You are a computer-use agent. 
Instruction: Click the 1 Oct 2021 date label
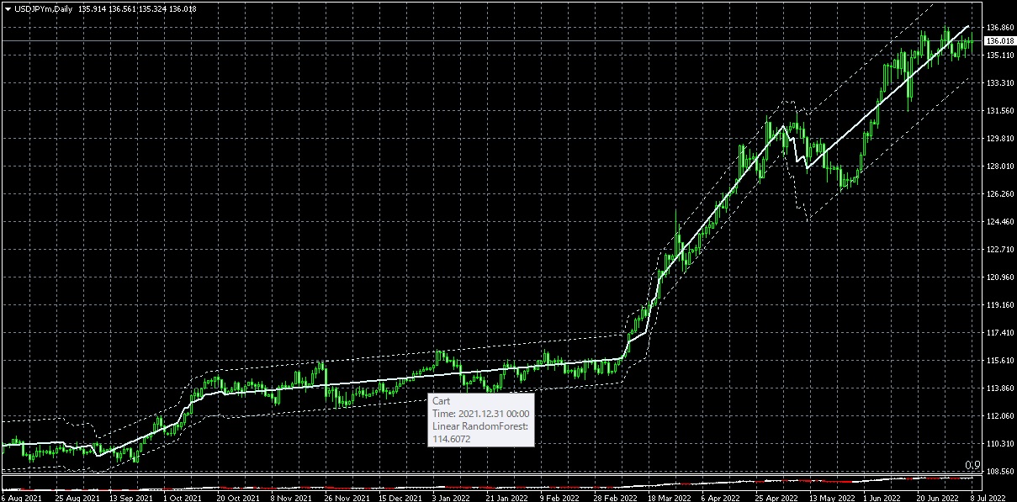coord(183,497)
